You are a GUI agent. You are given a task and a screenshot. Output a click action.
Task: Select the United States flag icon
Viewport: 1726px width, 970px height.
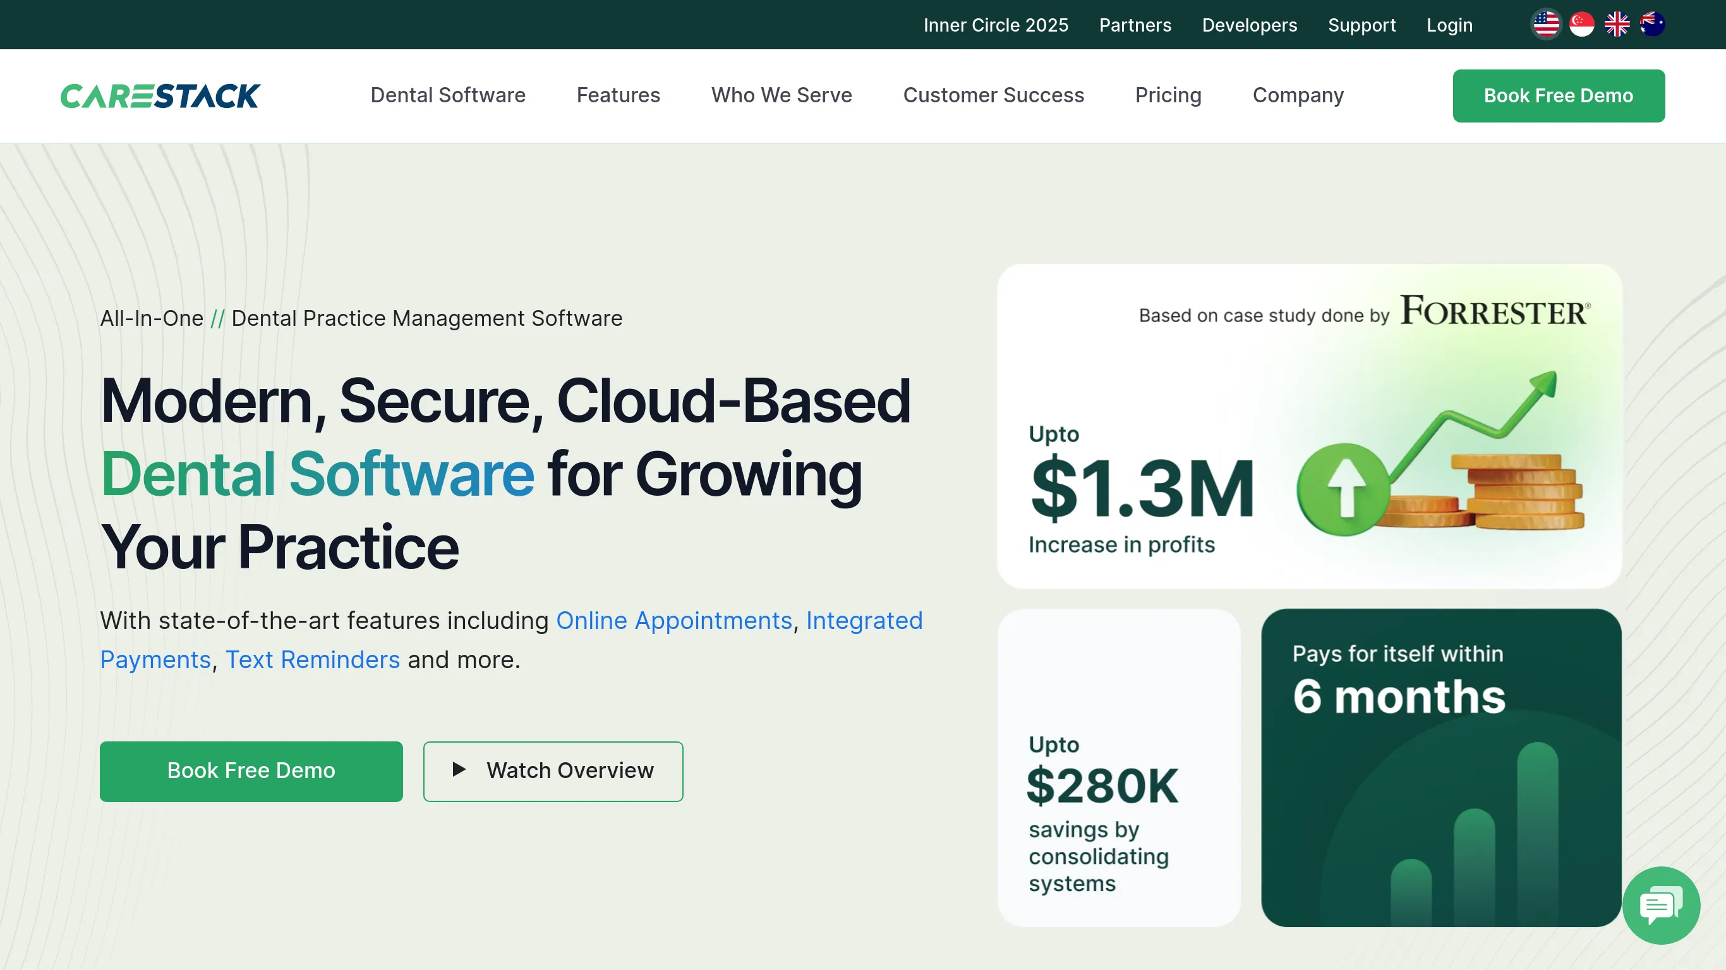pos(1546,25)
